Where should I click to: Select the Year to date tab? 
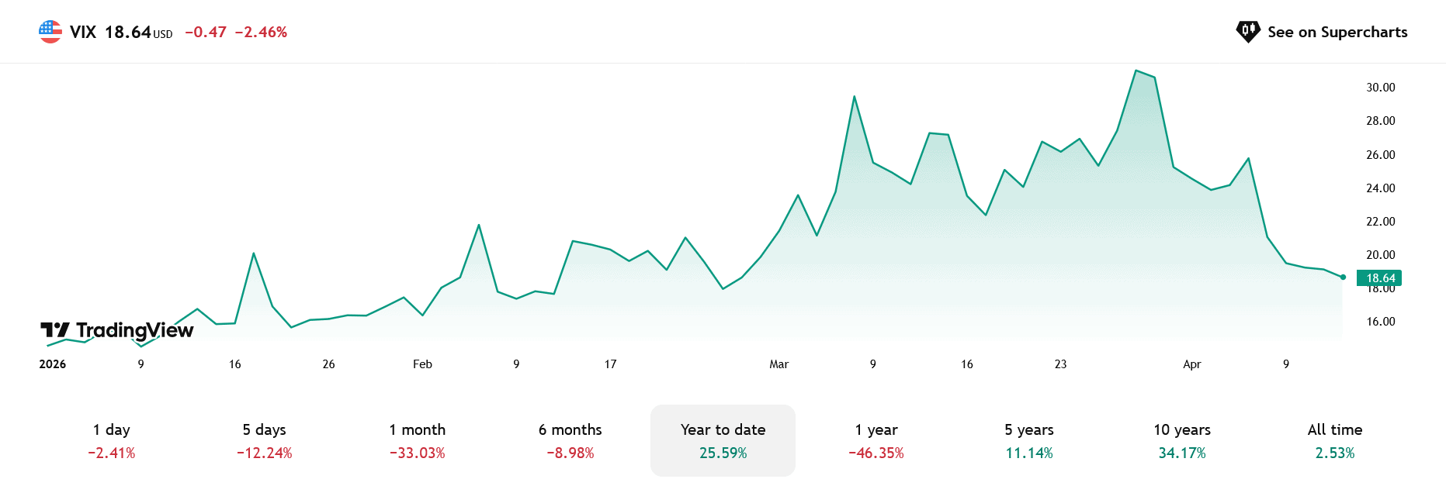pyautogui.click(x=723, y=440)
